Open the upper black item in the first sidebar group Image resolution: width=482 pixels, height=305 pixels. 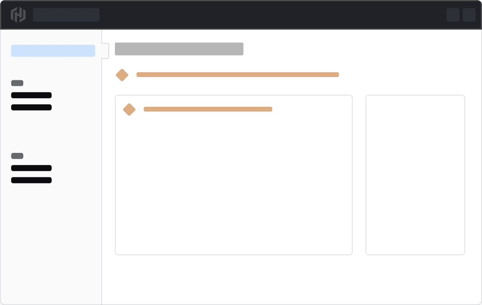click(31, 96)
